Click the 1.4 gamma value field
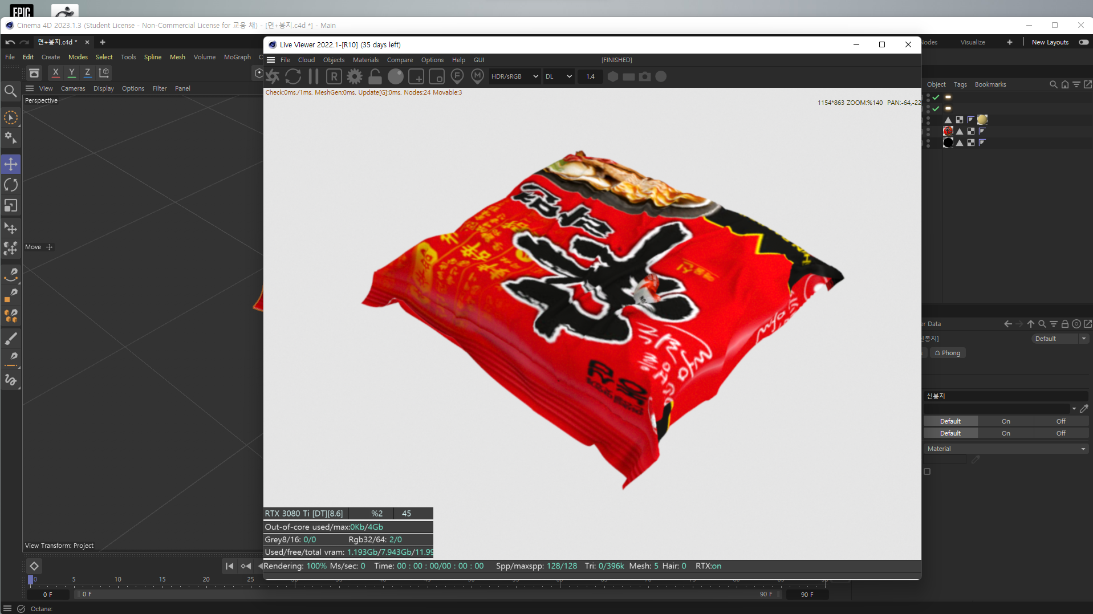This screenshot has width=1093, height=614. click(x=590, y=76)
